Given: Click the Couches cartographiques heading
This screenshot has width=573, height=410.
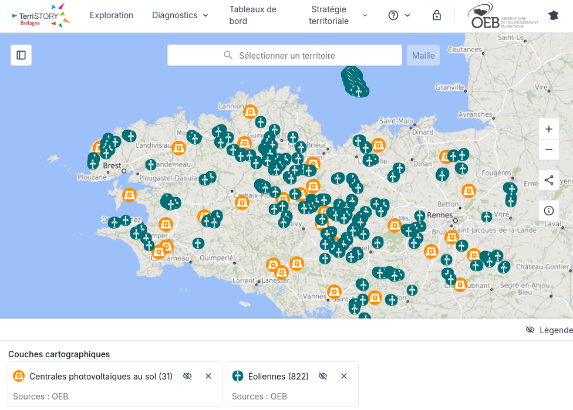Looking at the screenshot, I should (59, 354).
